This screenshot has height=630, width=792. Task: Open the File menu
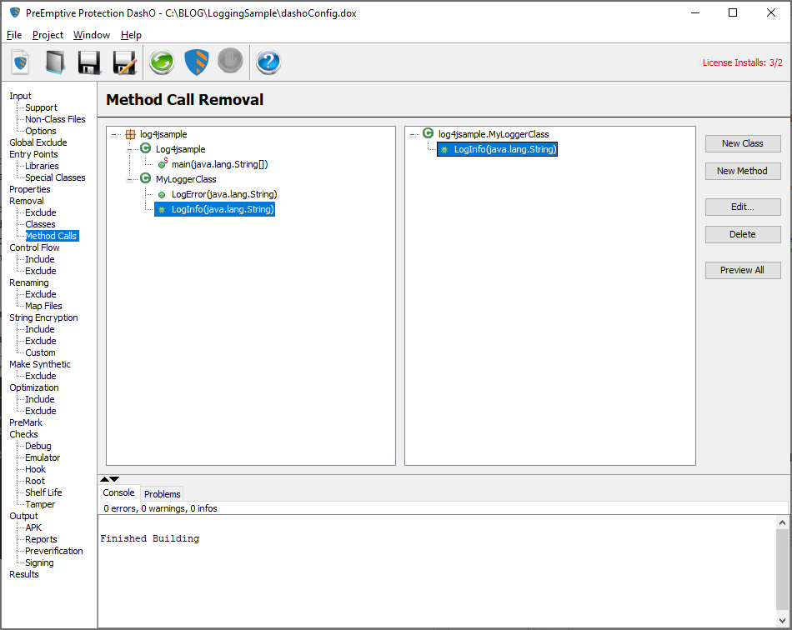[x=14, y=35]
